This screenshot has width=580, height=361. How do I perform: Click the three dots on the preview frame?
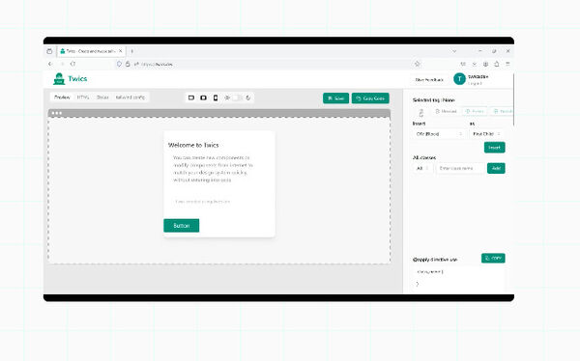coord(57,113)
